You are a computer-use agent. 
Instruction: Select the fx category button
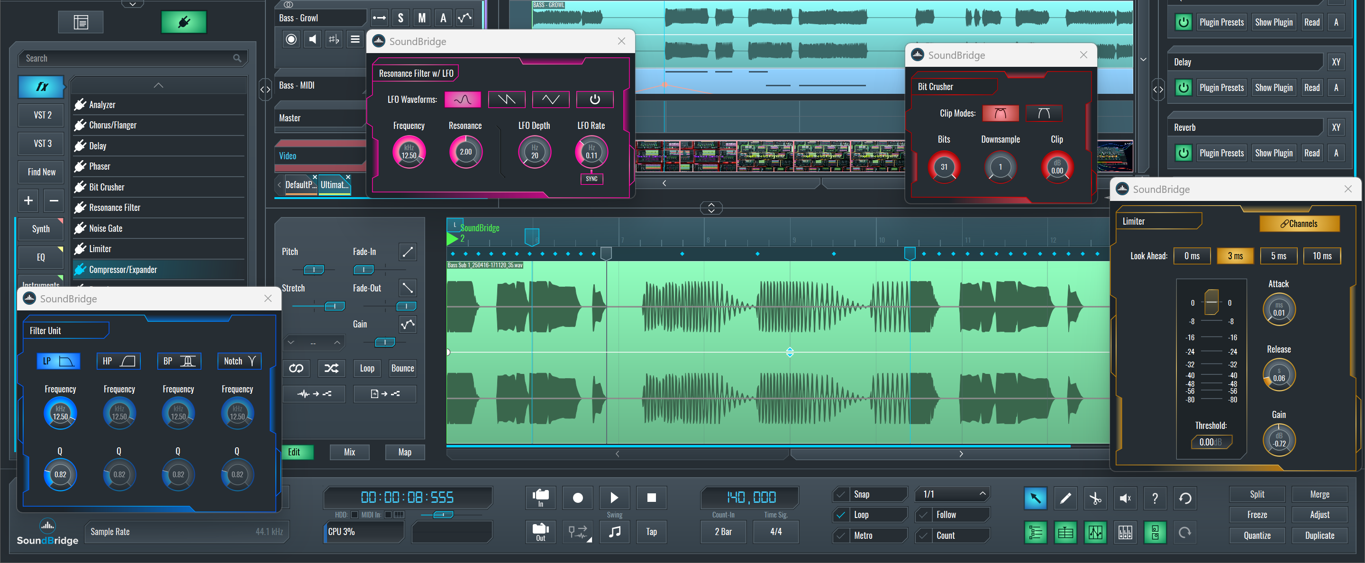click(x=42, y=86)
